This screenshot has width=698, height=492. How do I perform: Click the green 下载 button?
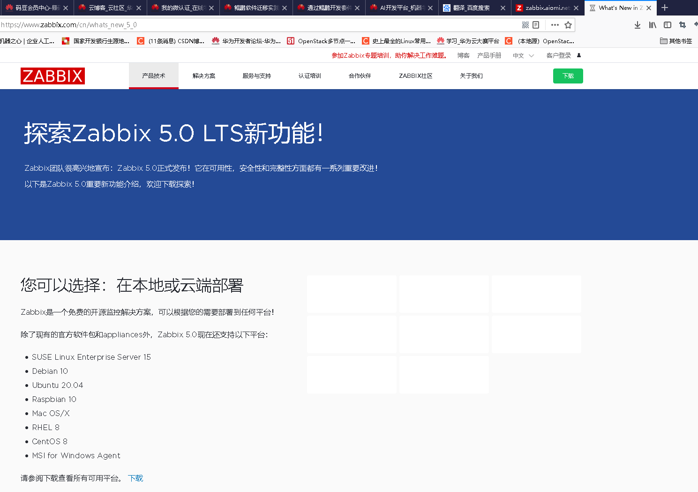pos(568,76)
